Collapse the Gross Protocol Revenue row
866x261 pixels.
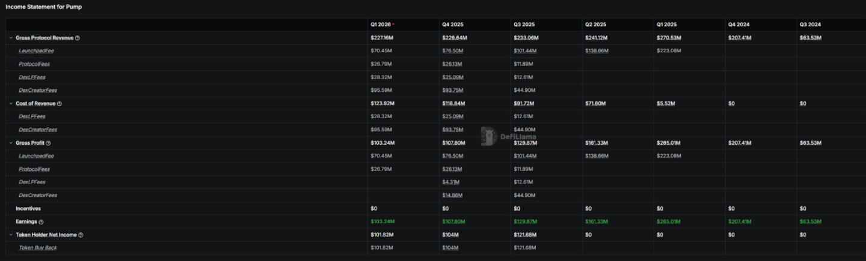(11, 38)
